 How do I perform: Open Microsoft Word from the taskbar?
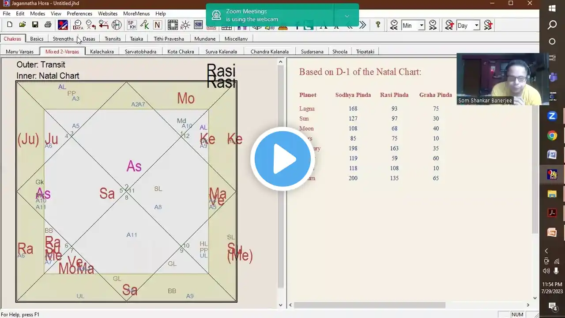[552, 155]
